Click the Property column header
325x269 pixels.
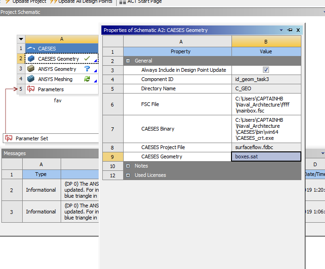point(177,51)
